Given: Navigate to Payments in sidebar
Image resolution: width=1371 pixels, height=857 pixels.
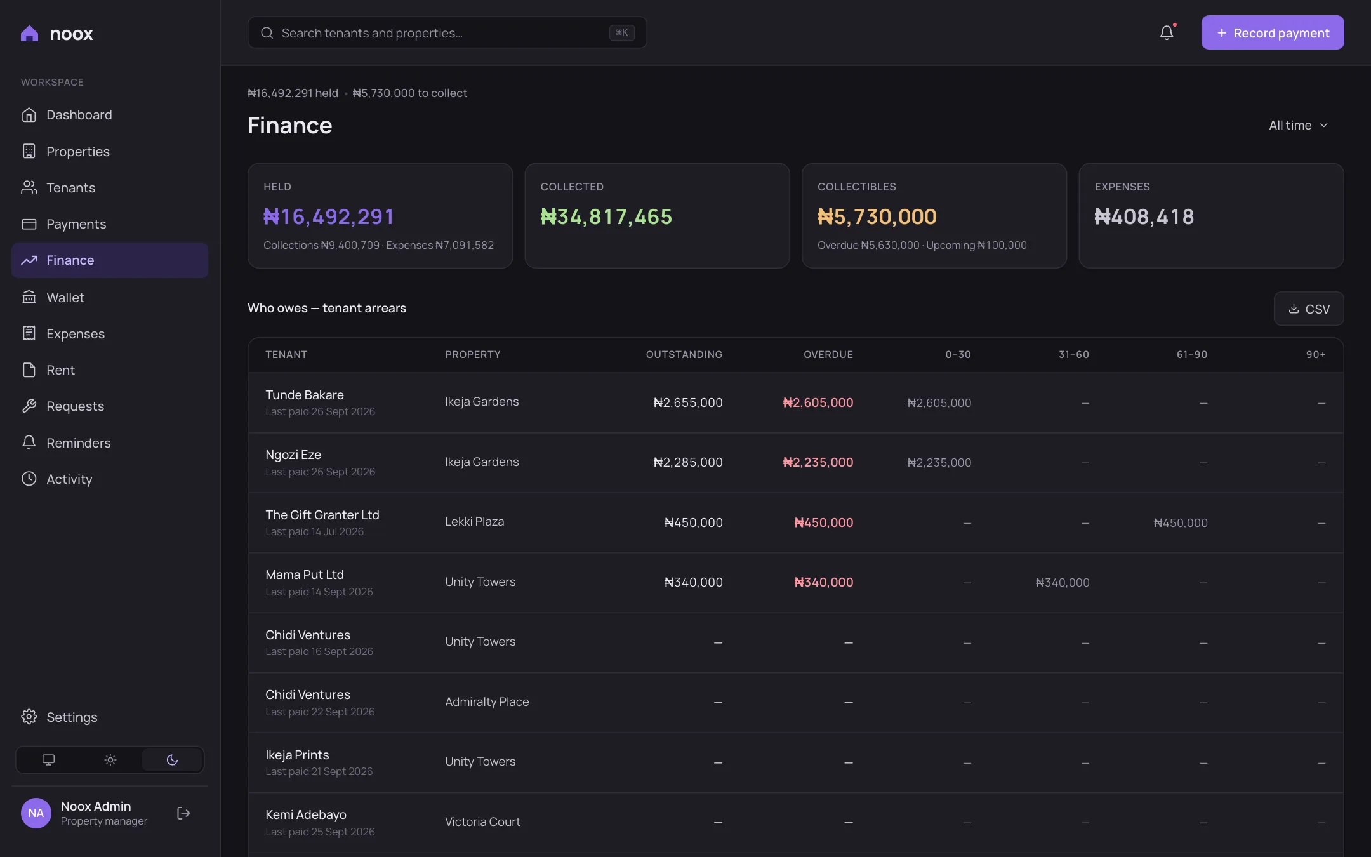Looking at the screenshot, I should tap(110, 223).
